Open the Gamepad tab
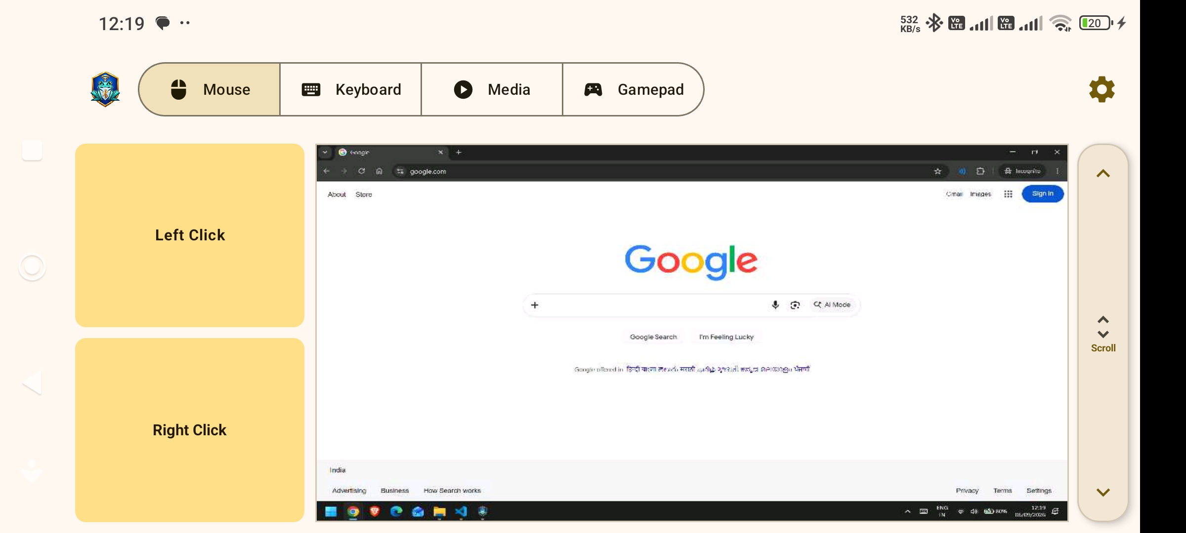 pyautogui.click(x=634, y=89)
